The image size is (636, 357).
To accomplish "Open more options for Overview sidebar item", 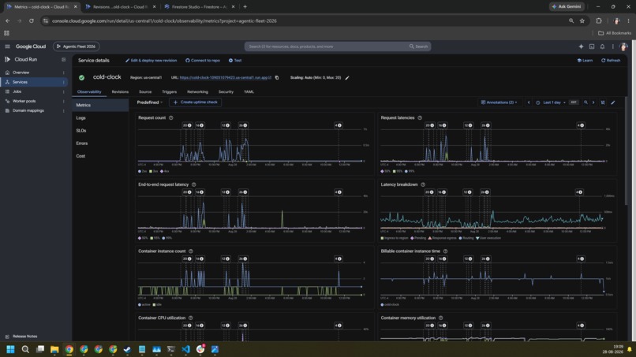I will coord(63,73).
